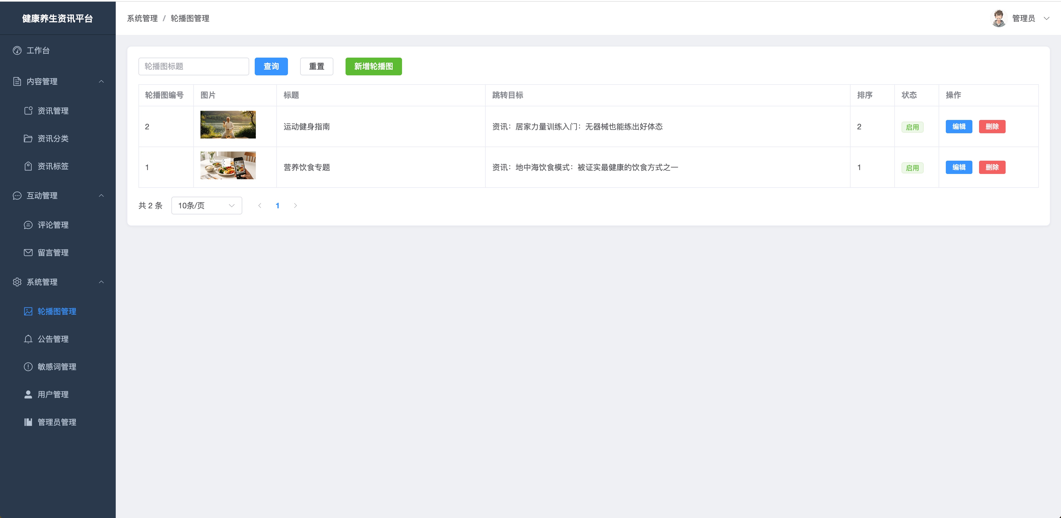The image size is (1061, 518).
Task: Open 用户管理 menu item
Action: click(58, 394)
